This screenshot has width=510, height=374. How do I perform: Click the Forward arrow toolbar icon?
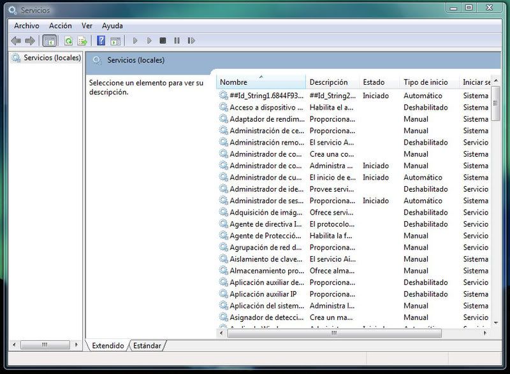tap(30, 41)
